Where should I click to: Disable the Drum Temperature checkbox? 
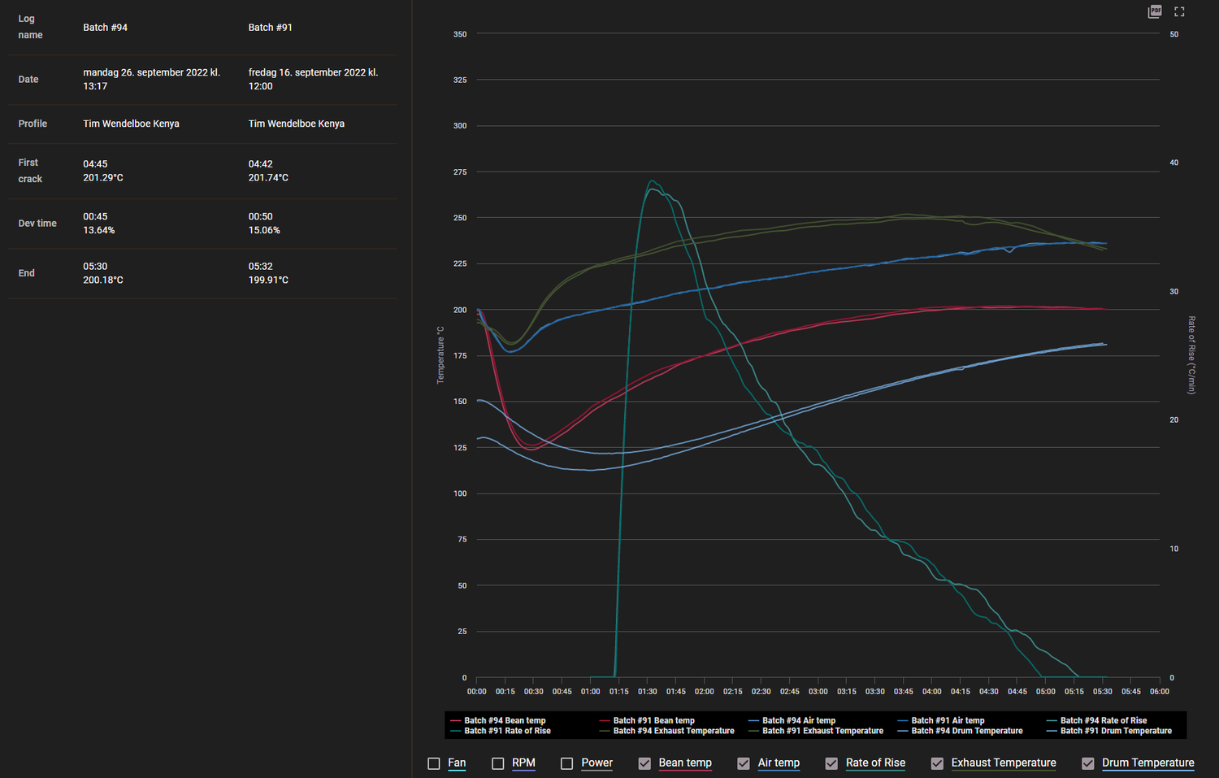[1088, 763]
